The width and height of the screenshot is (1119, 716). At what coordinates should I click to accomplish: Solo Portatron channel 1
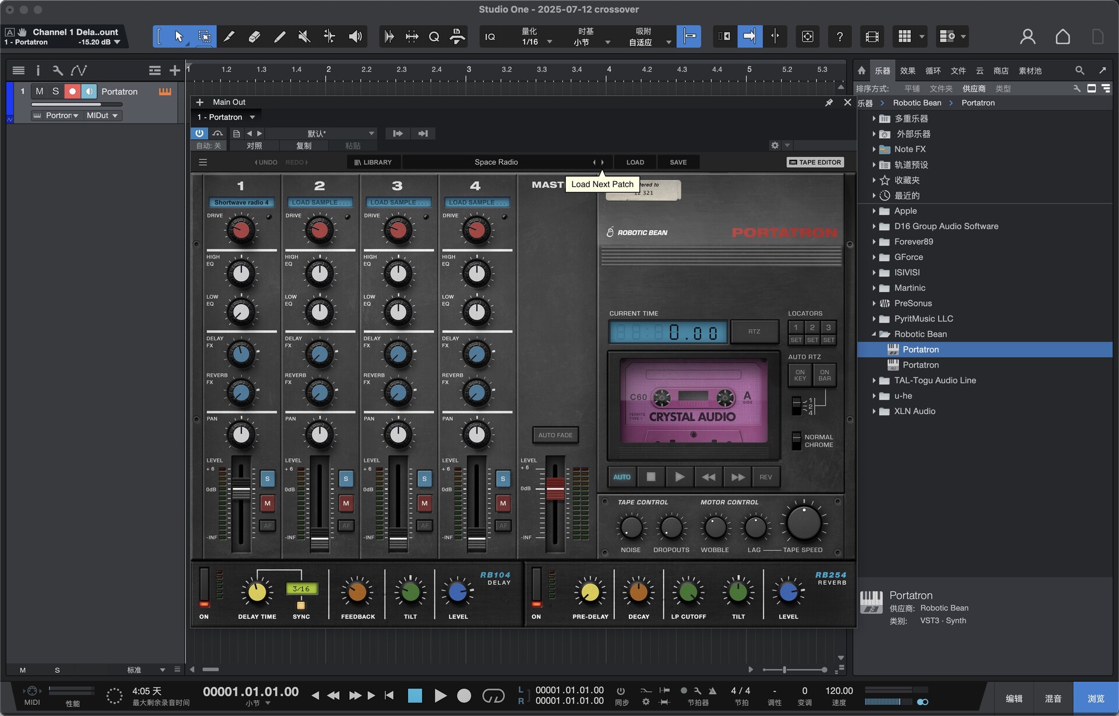[268, 479]
